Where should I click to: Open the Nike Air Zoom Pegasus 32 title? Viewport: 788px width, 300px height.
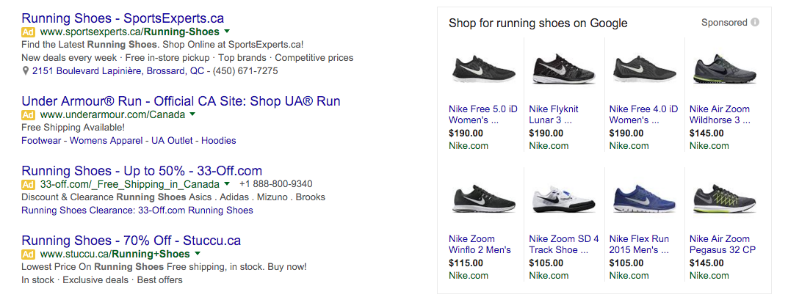coord(720,244)
